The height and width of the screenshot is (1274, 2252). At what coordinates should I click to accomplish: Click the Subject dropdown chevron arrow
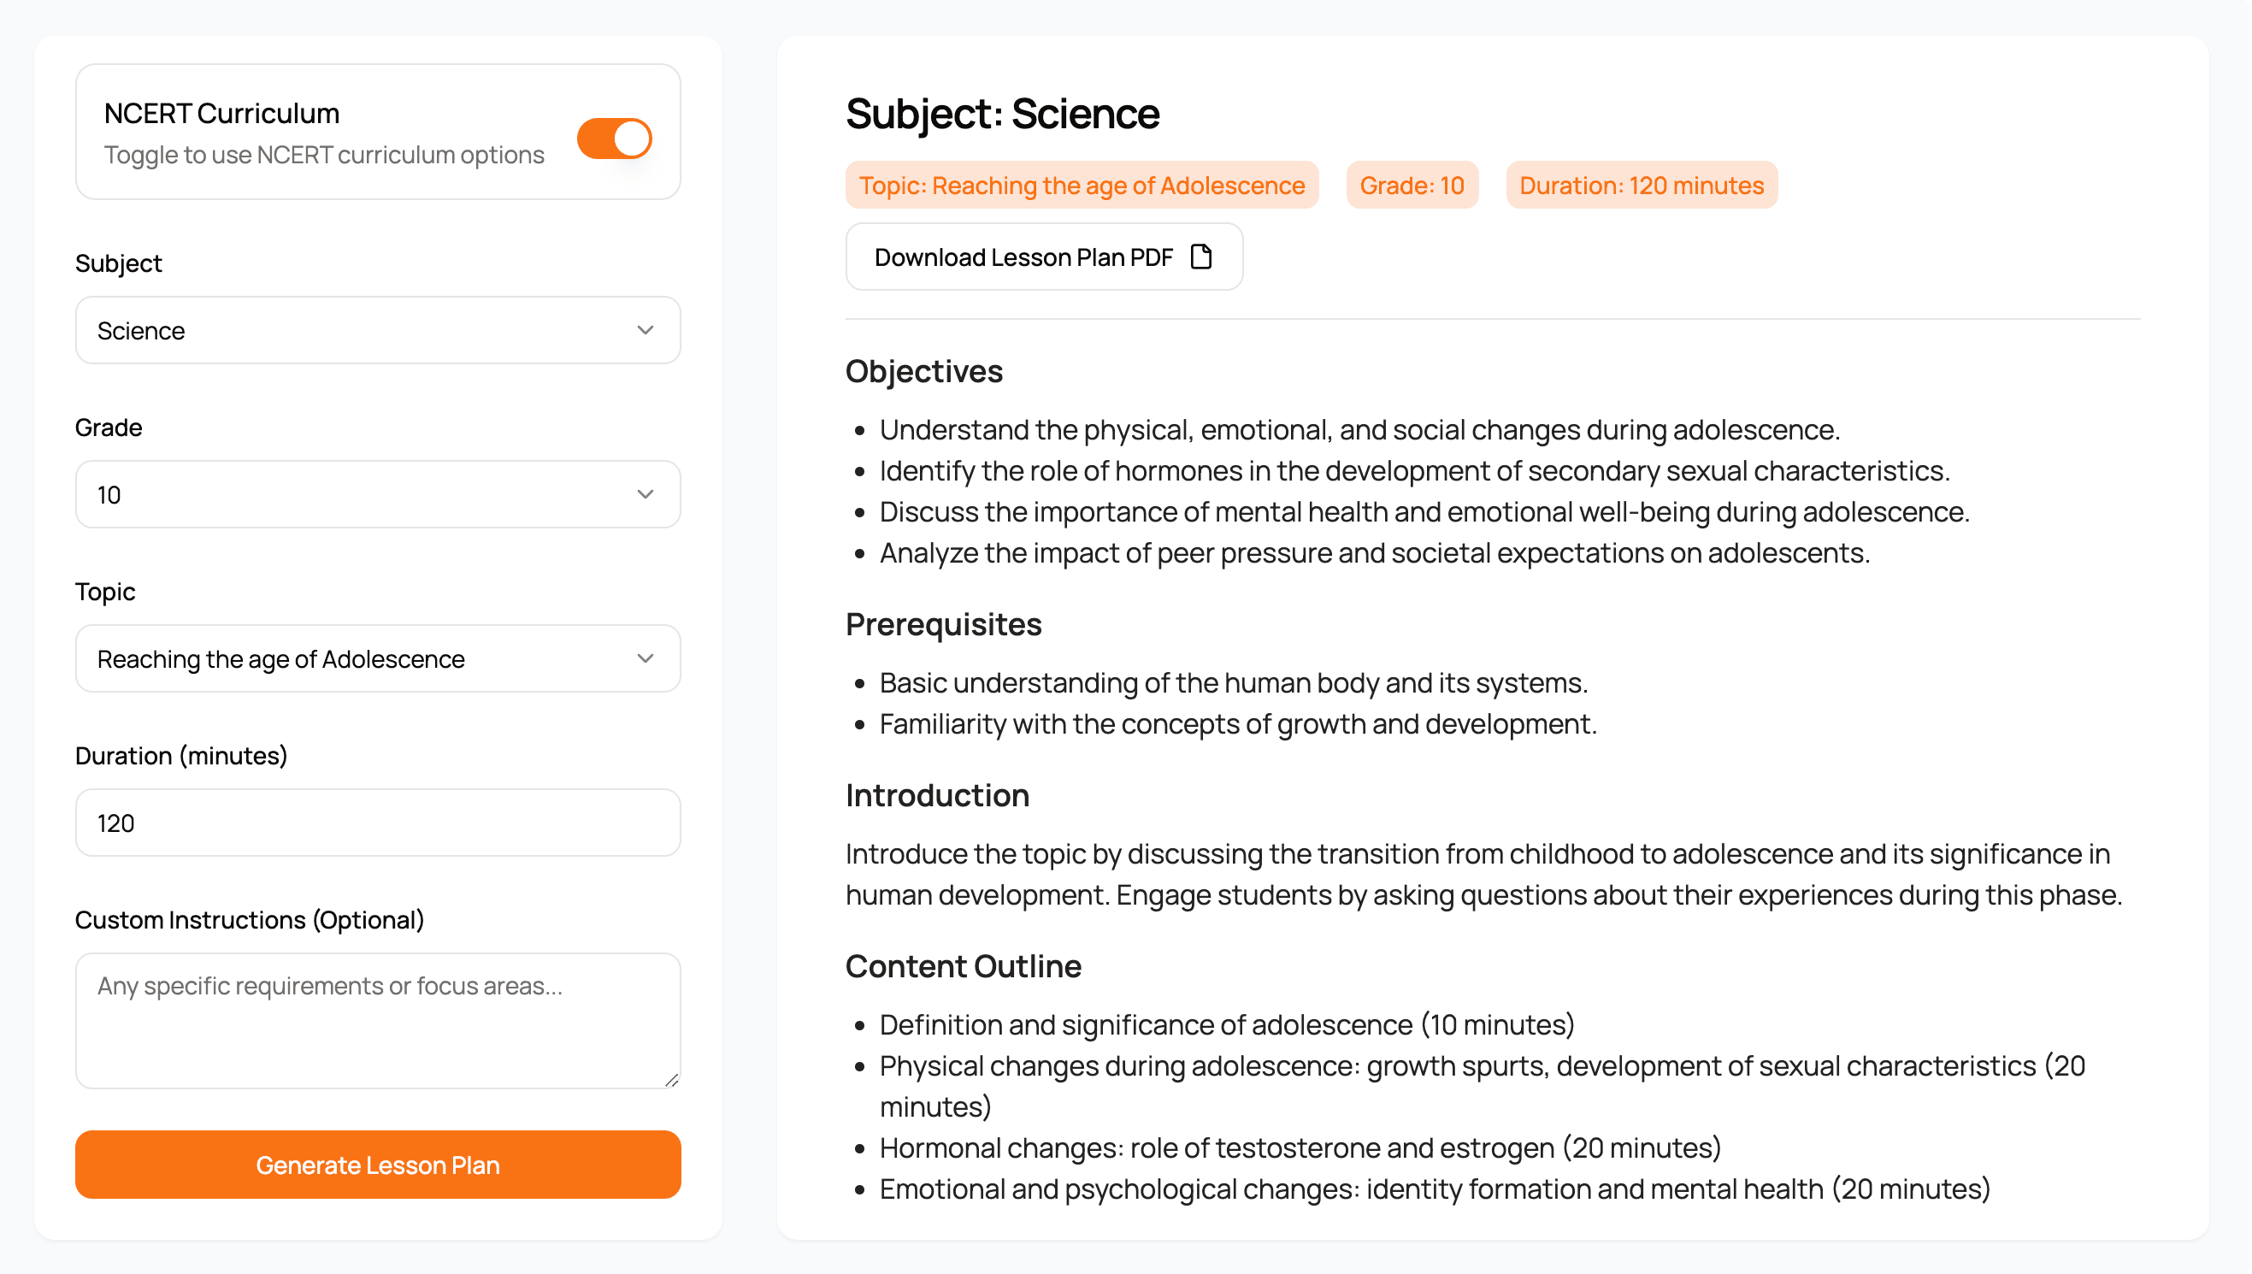646,330
